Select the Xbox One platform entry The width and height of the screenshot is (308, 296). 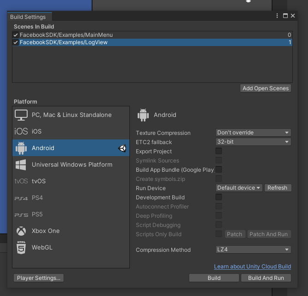[71, 231]
